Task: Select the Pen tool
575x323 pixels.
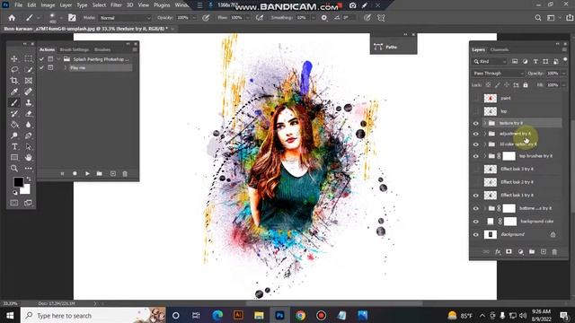Action: pos(28,135)
